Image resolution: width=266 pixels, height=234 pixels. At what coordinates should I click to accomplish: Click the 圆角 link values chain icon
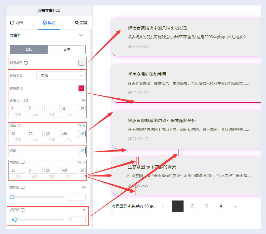[82, 133]
